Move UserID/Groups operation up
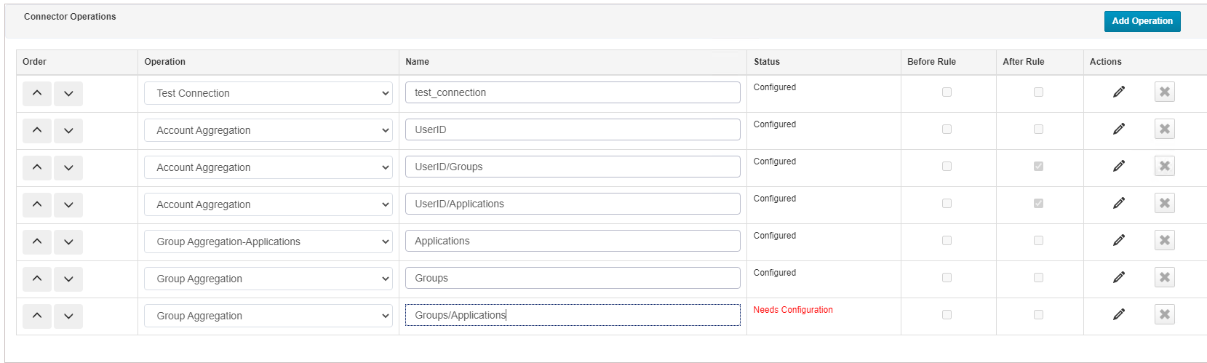 37,167
